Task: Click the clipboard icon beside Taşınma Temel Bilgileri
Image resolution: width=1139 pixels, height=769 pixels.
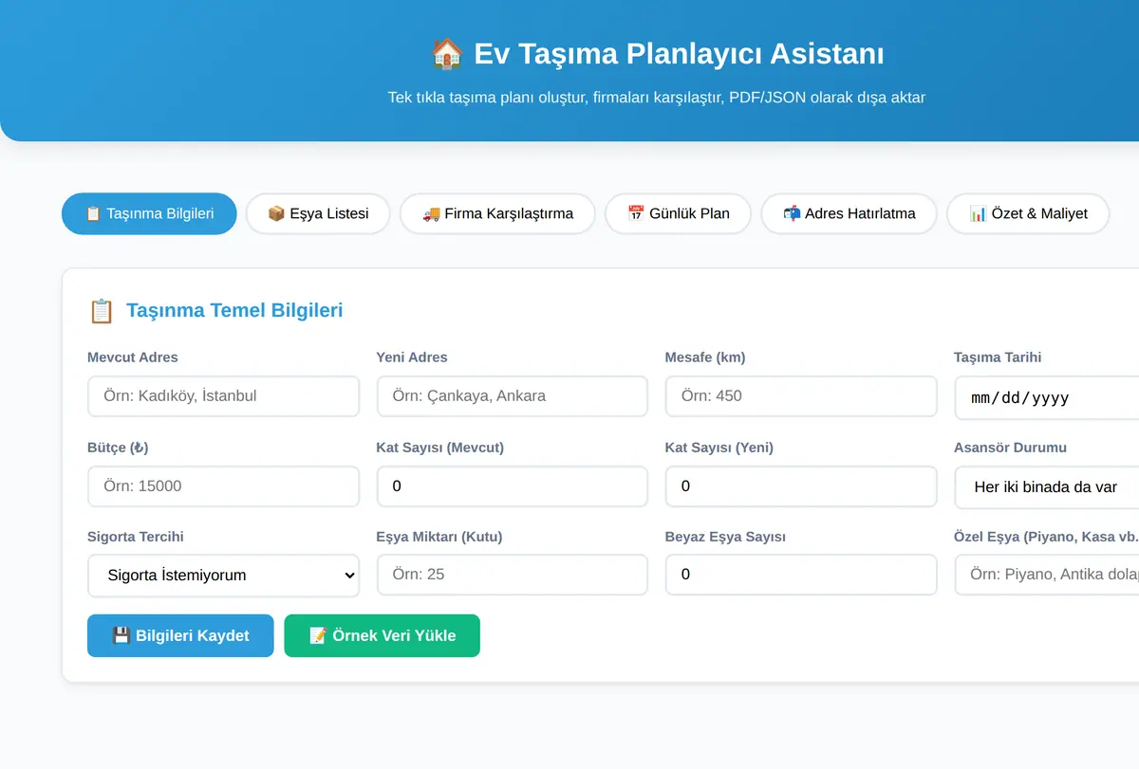Action: tap(101, 311)
